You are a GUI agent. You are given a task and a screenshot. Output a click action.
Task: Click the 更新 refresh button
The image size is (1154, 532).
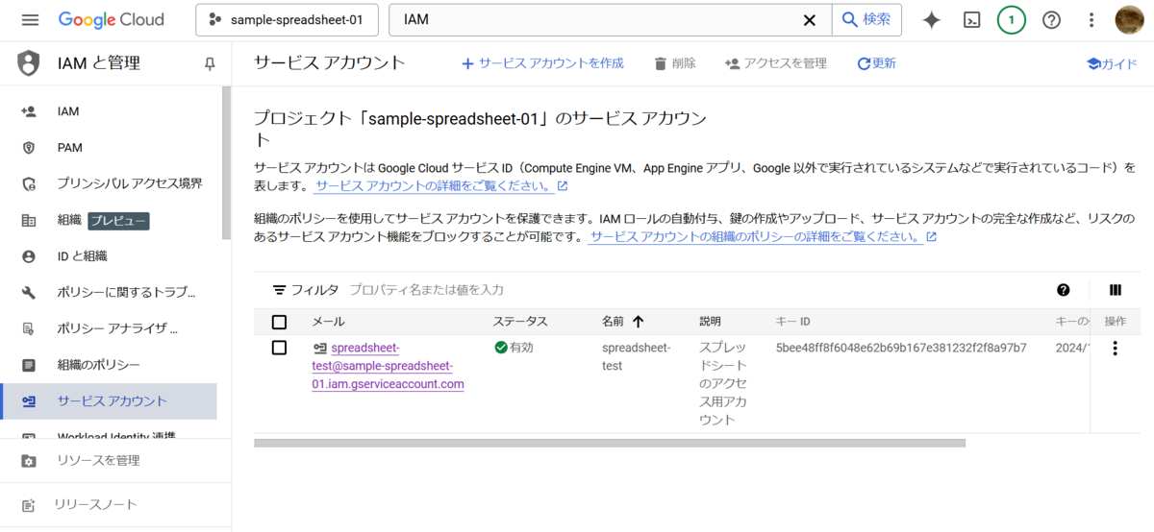876,63
